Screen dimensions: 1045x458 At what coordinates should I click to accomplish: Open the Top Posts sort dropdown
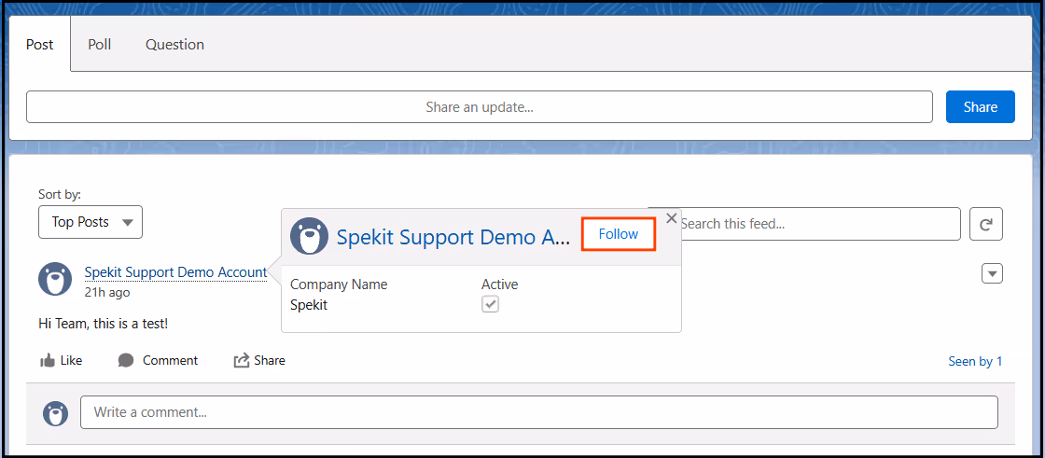[x=91, y=222]
